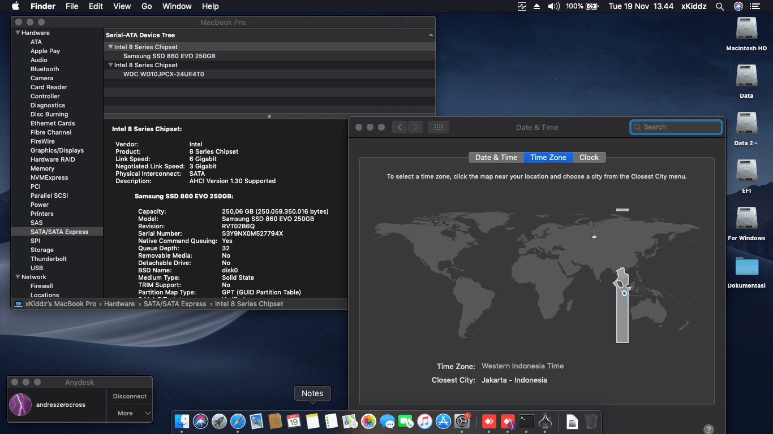Screen dimensions: 773x434
Task: Click the Show All grid button
Action: point(438,127)
